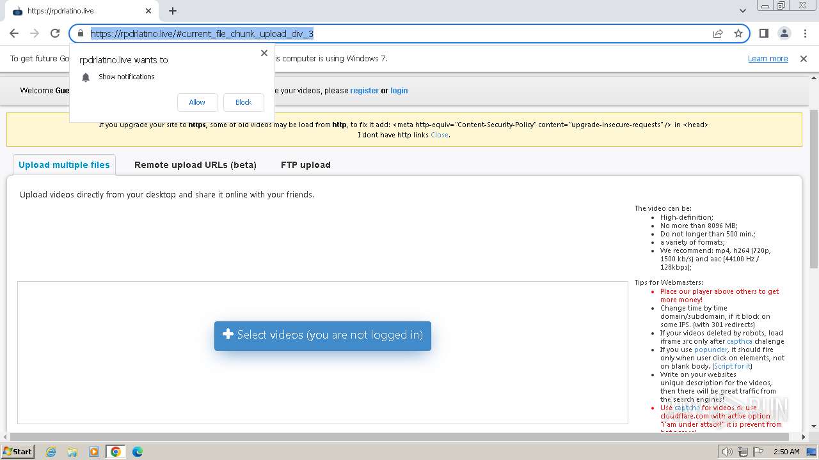819x460 pixels.
Task: Click the Select videos button
Action: (322, 335)
